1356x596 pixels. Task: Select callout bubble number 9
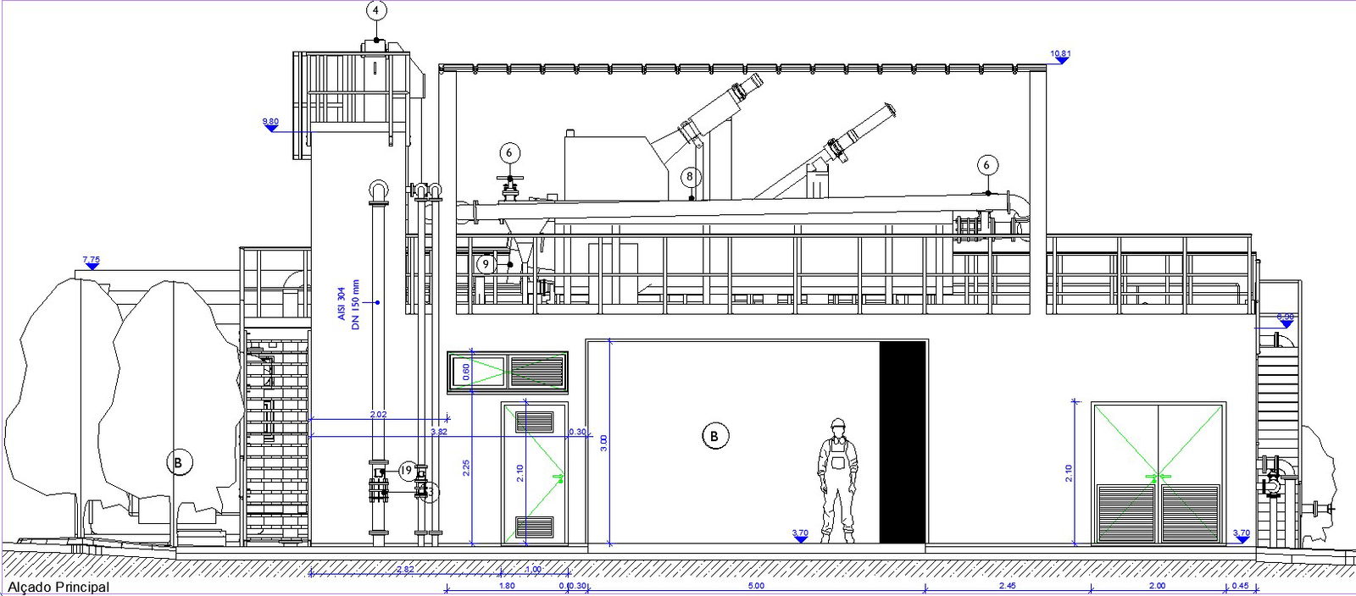tap(485, 264)
